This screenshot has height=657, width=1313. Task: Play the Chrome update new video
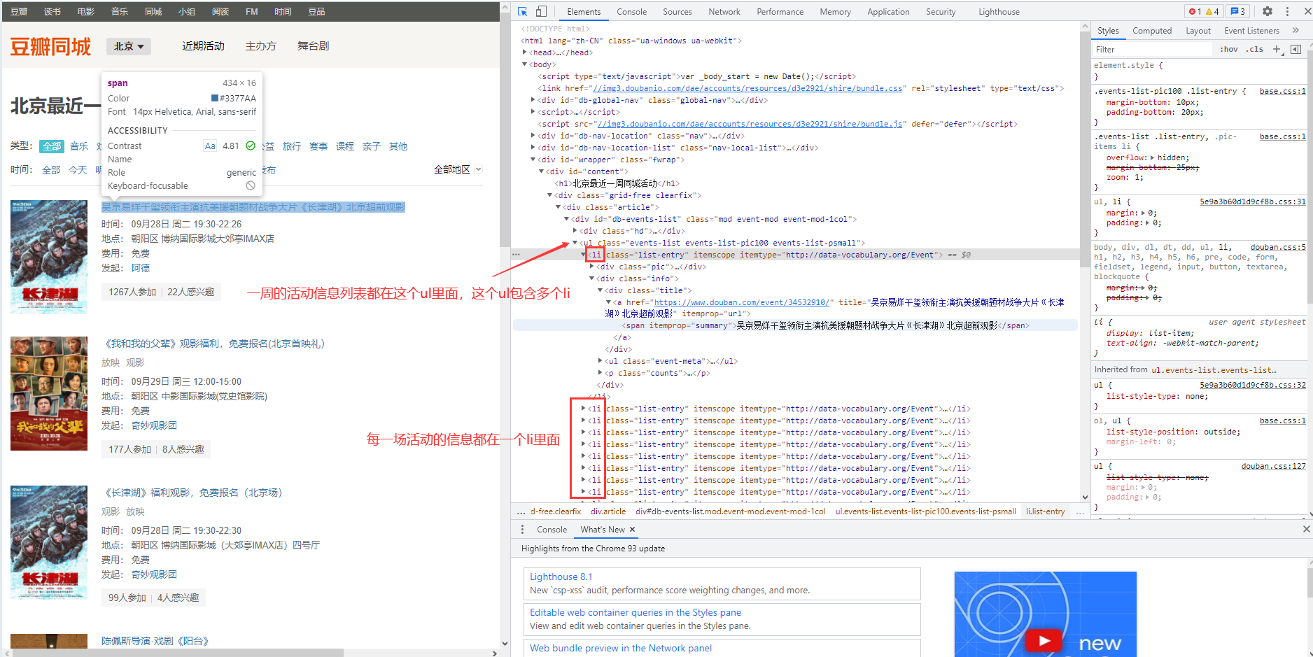[1044, 640]
